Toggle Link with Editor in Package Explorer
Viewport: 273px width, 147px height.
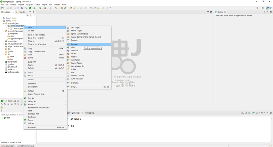pos(31,16)
